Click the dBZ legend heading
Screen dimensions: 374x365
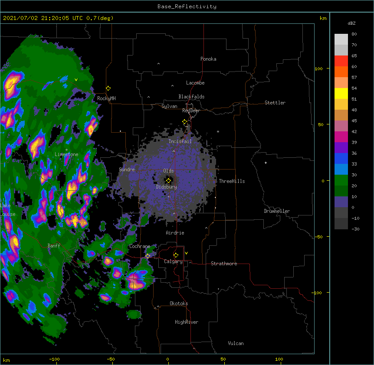351,23
